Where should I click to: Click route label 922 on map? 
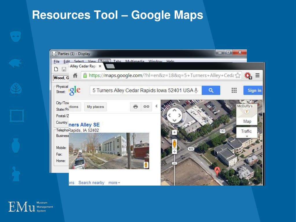(191, 149)
